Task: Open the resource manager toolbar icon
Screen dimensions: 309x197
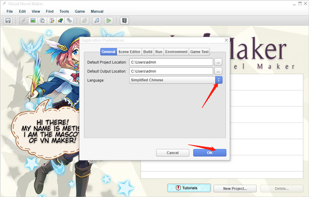Action: tap(84, 21)
